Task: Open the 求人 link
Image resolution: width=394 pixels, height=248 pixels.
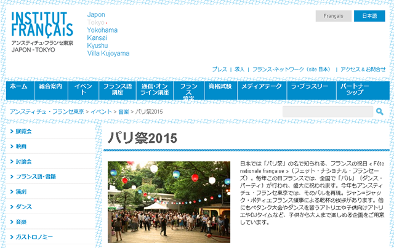Action: point(239,70)
